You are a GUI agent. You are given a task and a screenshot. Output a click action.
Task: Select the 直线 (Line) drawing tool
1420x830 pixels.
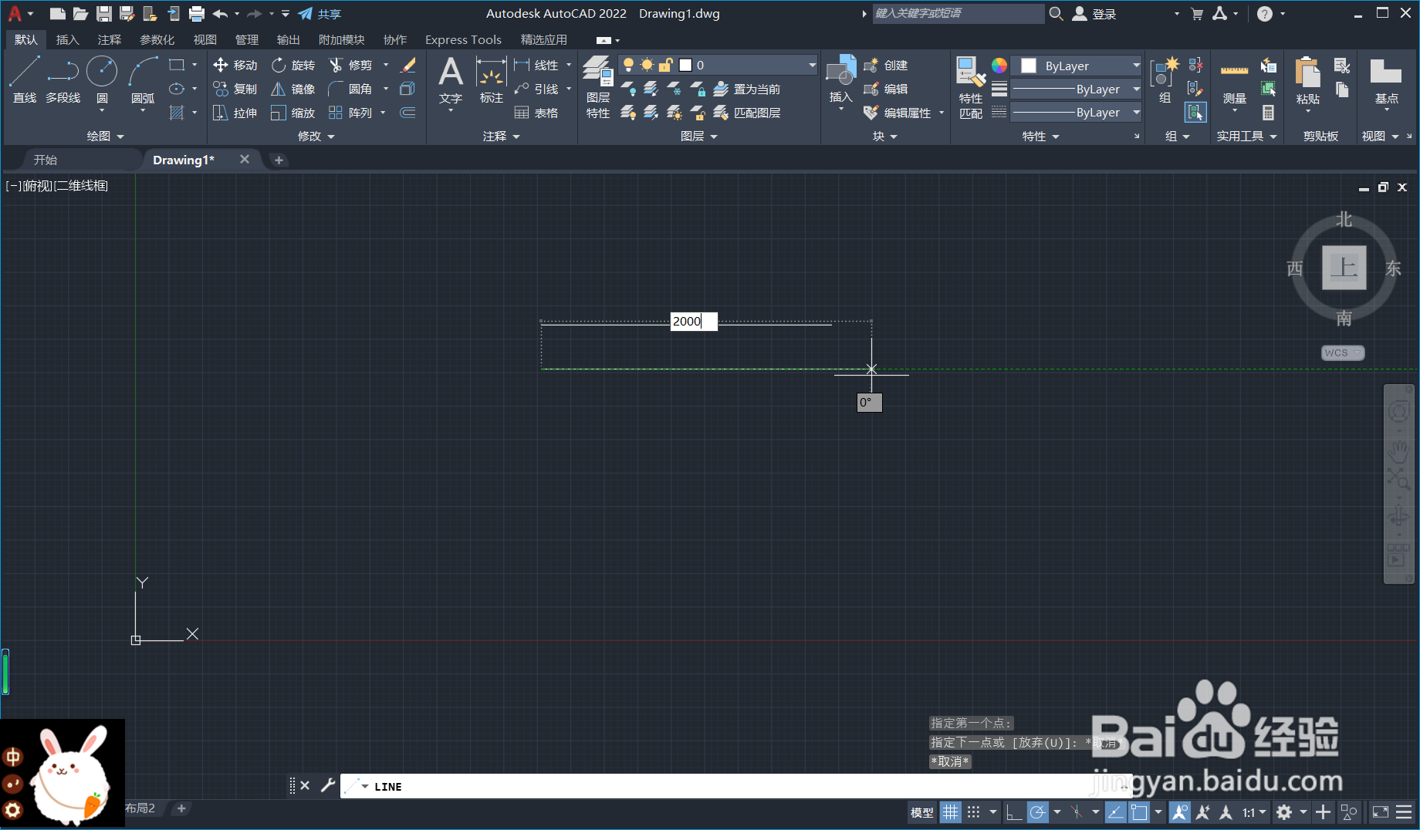click(25, 79)
